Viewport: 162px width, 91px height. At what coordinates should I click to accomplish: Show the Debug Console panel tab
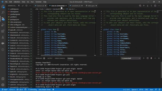[60, 58]
